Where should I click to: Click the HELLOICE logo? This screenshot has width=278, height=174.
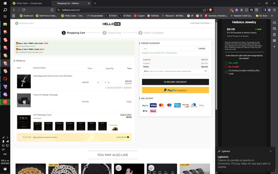[x=111, y=24]
